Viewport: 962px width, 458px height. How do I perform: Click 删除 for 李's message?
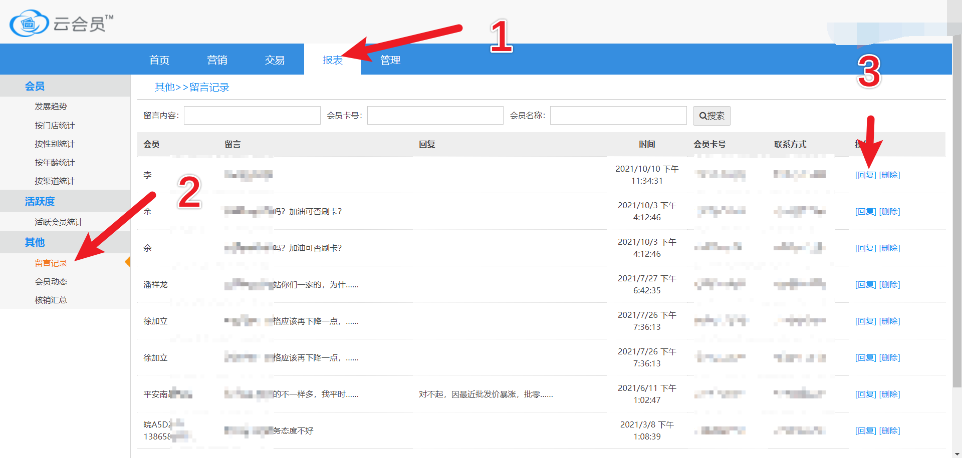(890, 175)
